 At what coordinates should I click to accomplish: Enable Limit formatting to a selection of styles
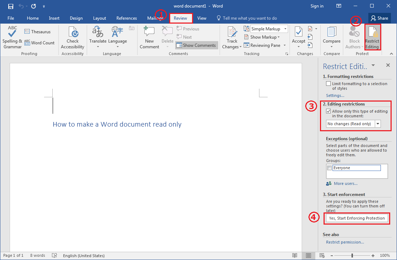pyautogui.click(x=329, y=84)
